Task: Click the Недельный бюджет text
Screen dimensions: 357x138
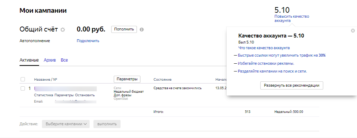Action: (x=129, y=92)
